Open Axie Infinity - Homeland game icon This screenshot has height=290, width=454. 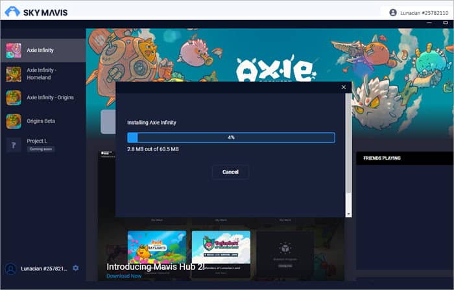coord(14,74)
